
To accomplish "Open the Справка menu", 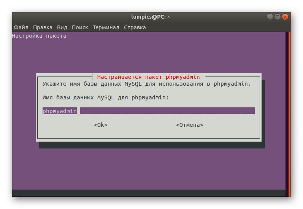I will [135, 27].
